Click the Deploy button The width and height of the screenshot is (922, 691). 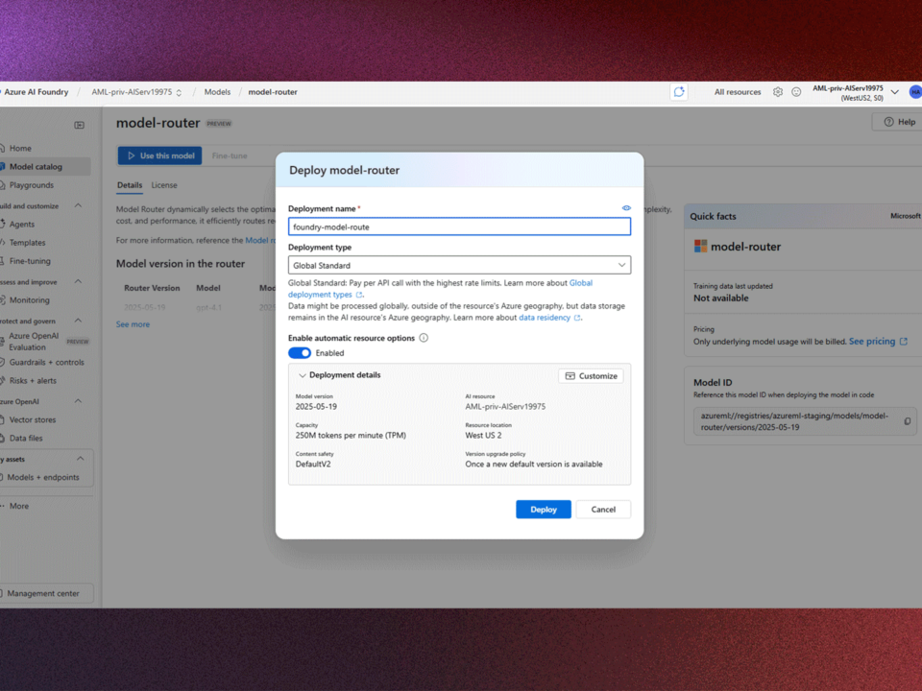coord(544,510)
